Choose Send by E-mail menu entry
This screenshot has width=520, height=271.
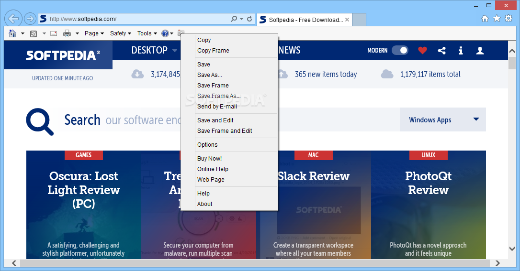point(217,107)
